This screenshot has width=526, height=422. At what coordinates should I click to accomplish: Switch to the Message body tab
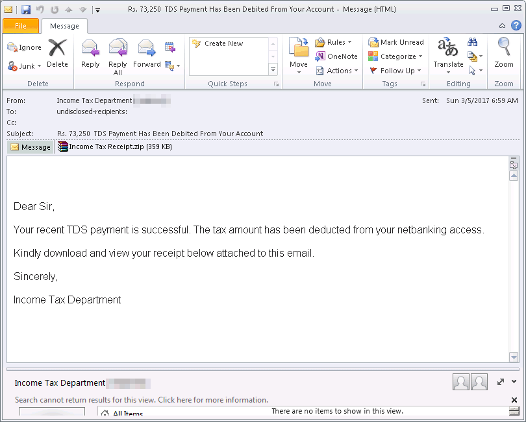(x=30, y=147)
